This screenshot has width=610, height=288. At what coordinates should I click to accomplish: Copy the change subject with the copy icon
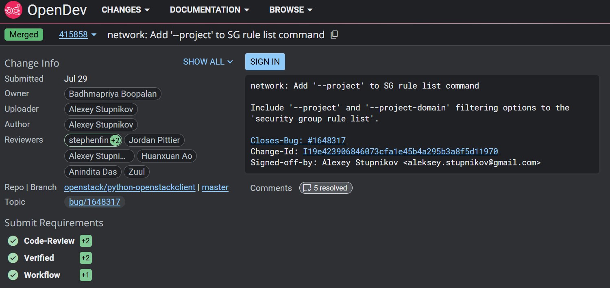334,35
